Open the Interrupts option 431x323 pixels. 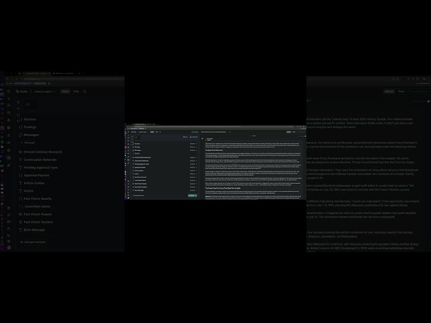tap(194, 137)
